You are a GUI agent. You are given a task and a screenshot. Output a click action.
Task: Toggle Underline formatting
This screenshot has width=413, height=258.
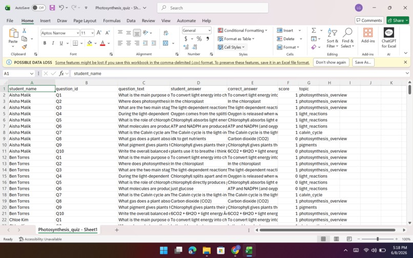coord(61,43)
